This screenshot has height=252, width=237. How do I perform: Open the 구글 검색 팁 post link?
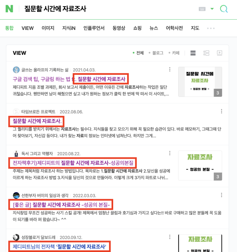point(69,79)
